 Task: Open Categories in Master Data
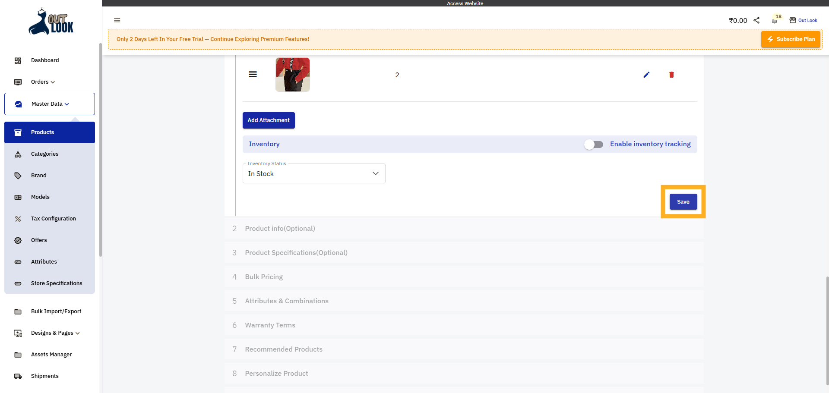(x=44, y=154)
